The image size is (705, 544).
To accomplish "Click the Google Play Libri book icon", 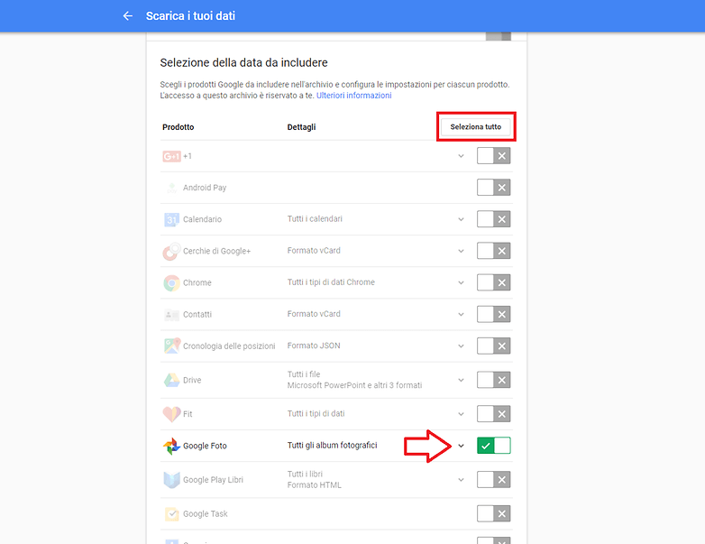I will tap(171, 480).
